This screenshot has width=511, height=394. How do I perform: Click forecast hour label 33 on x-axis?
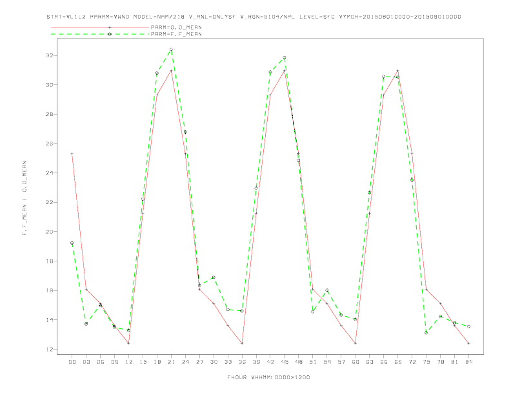(228, 362)
